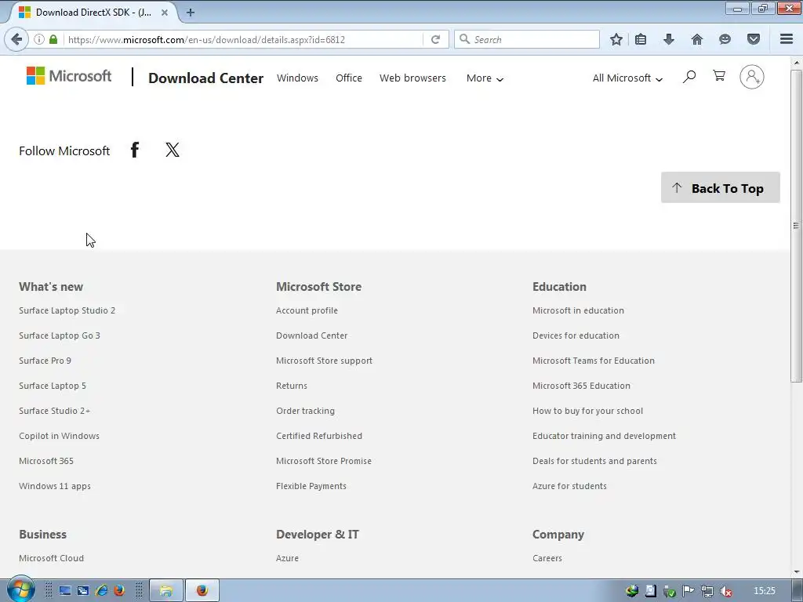This screenshot has width=803, height=602.
Task: Open the Microsoft site search magnifier
Action: point(689,77)
